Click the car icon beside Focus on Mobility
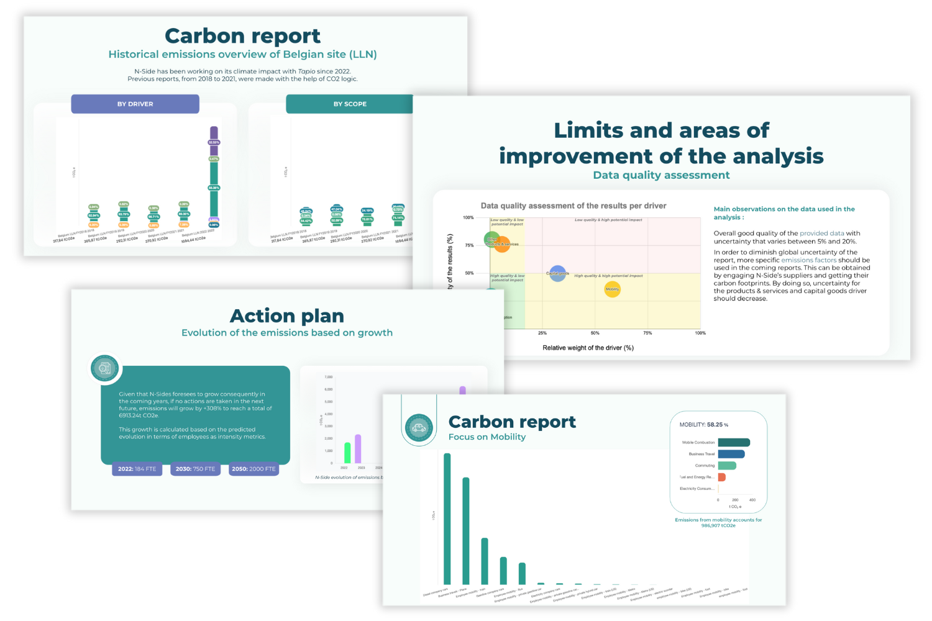This screenshot has width=932, height=621. (x=419, y=427)
